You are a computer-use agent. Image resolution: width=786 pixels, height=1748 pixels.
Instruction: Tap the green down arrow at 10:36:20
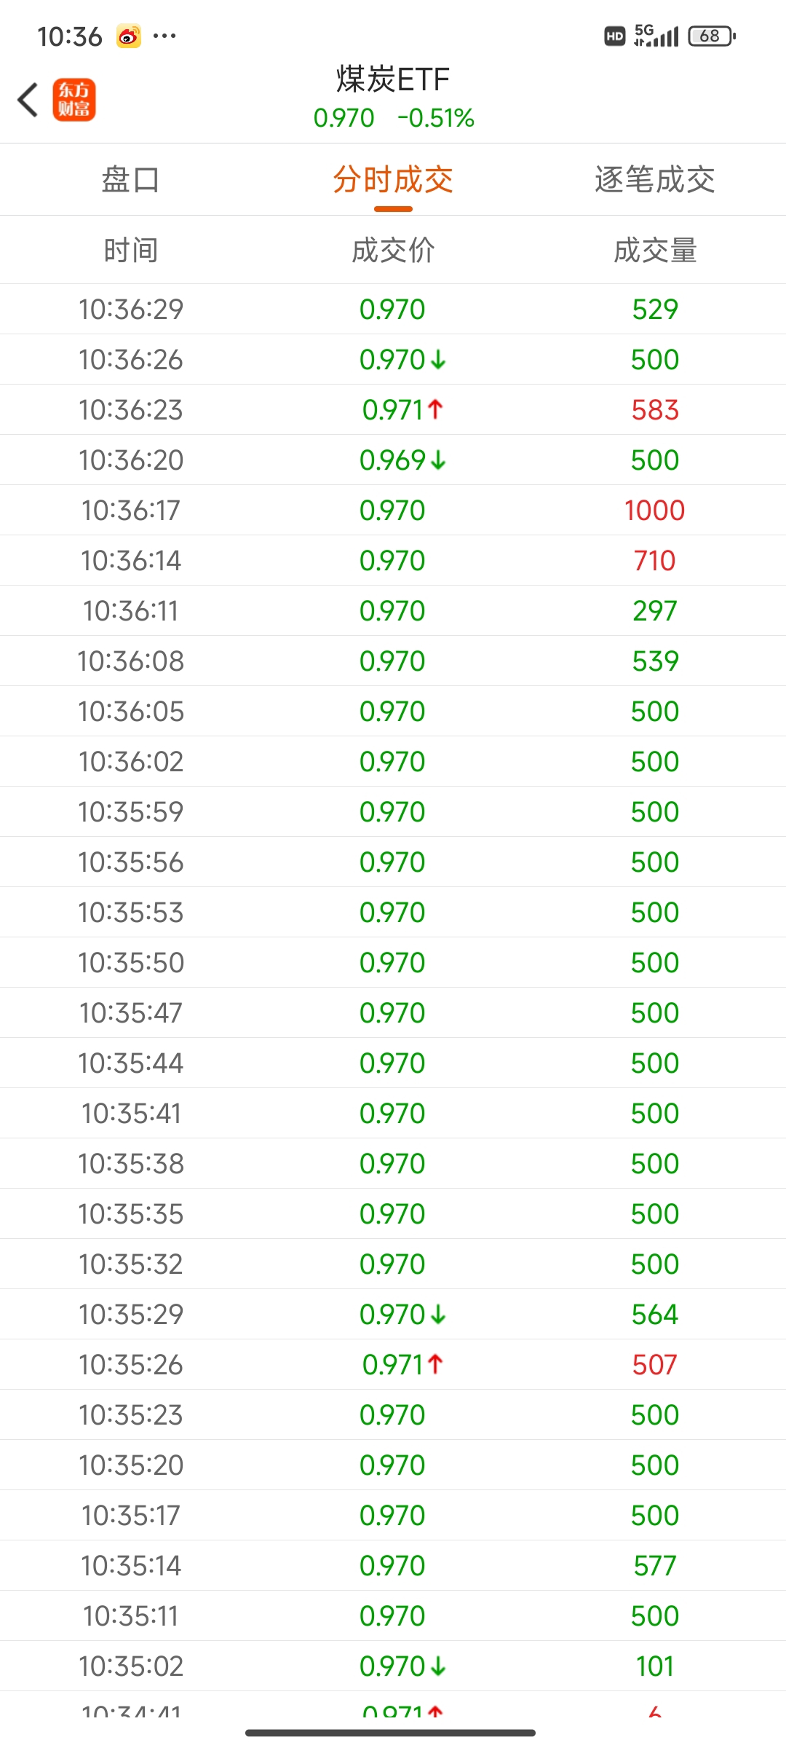pyautogui.click(x=438, y=460)
